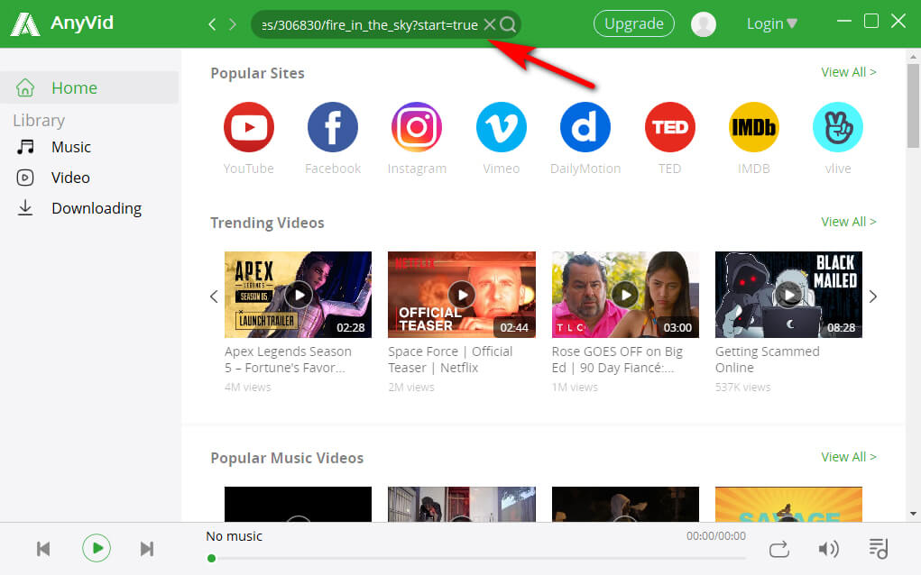Viewport: 921px width, 575px height.
Task: Click the scrollbar up arrow
Action: [913, 57]
